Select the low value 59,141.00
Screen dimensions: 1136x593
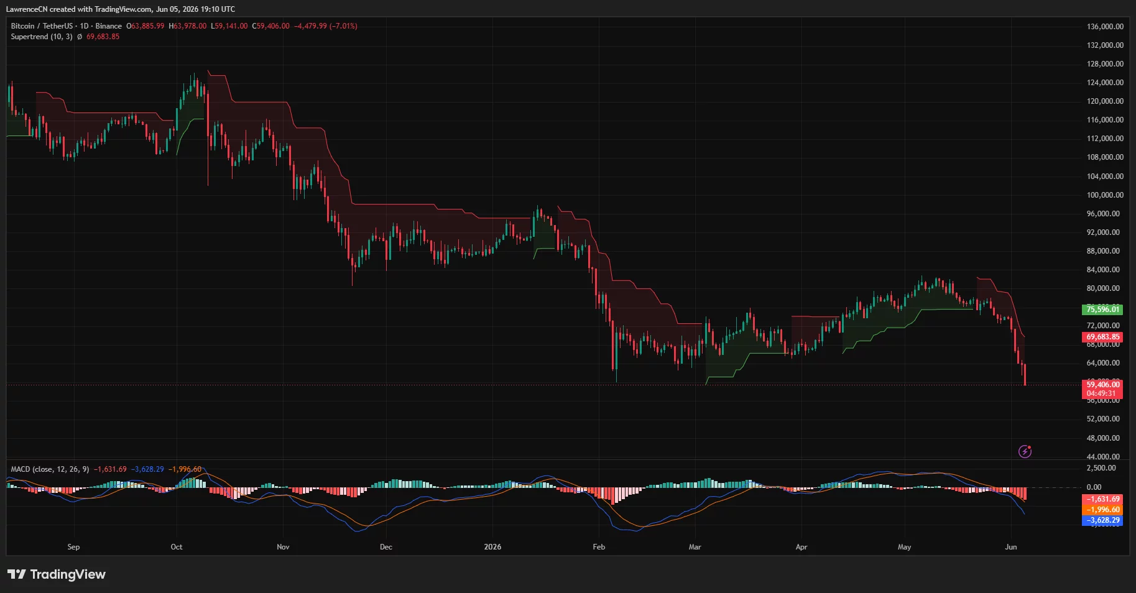point(231,26)
